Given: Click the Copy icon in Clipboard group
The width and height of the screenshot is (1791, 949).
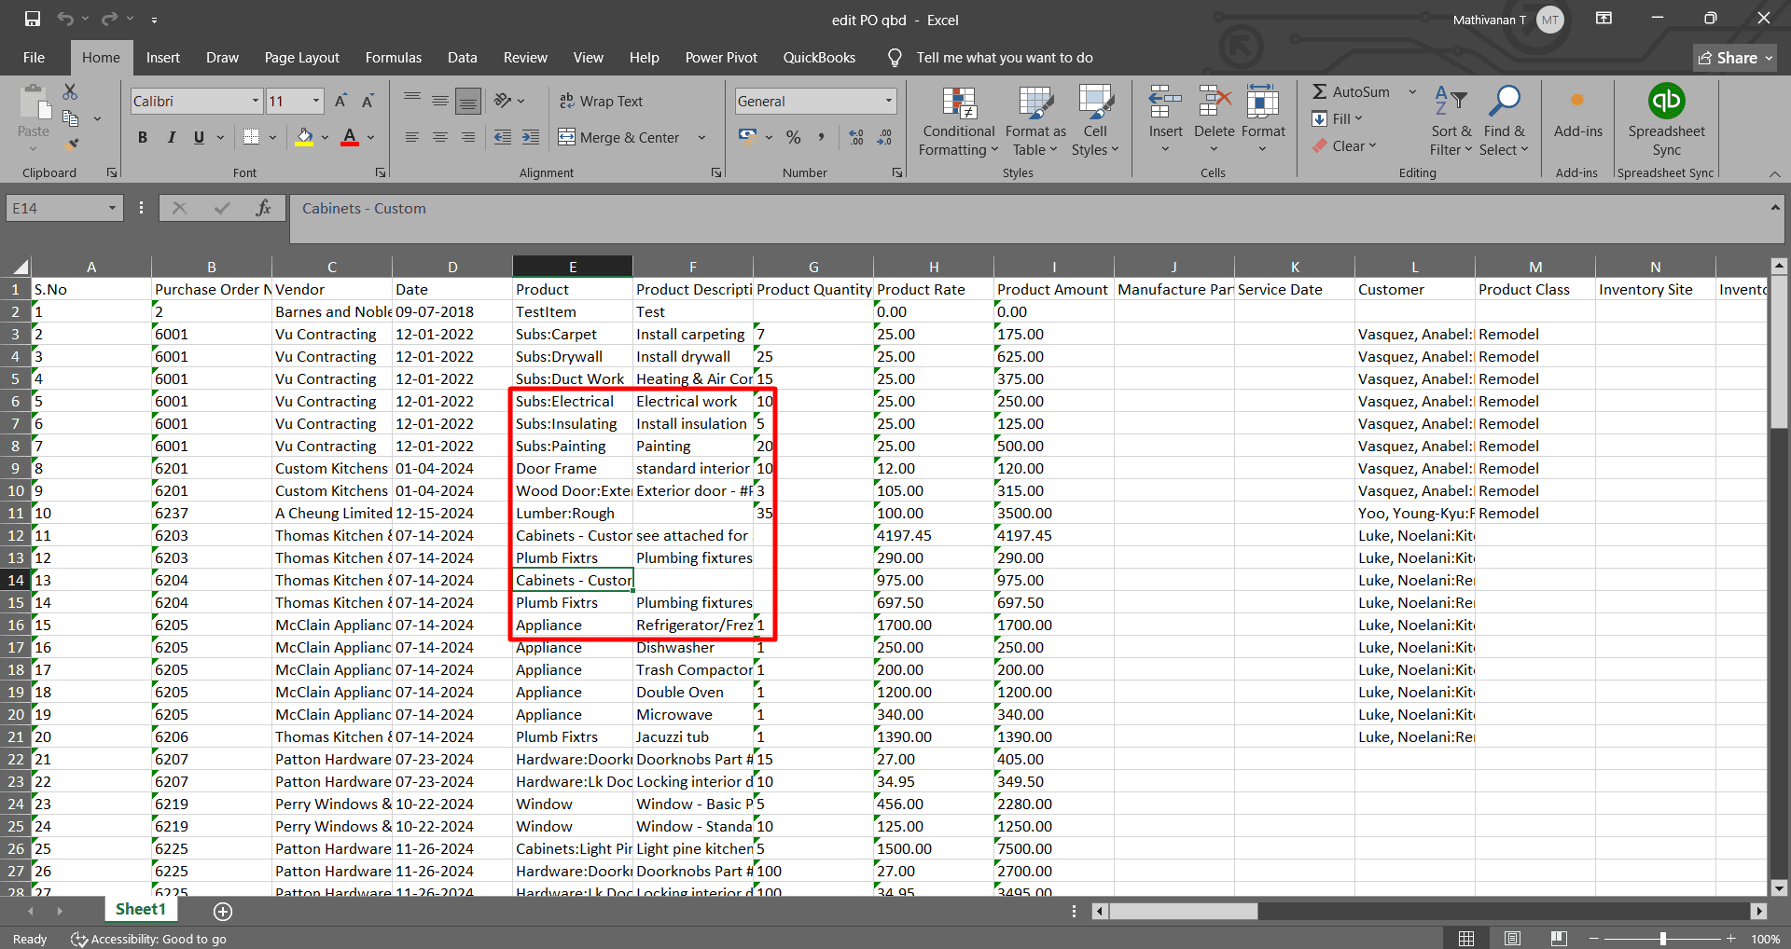Looking at the screenshot, I should (70, 118).
